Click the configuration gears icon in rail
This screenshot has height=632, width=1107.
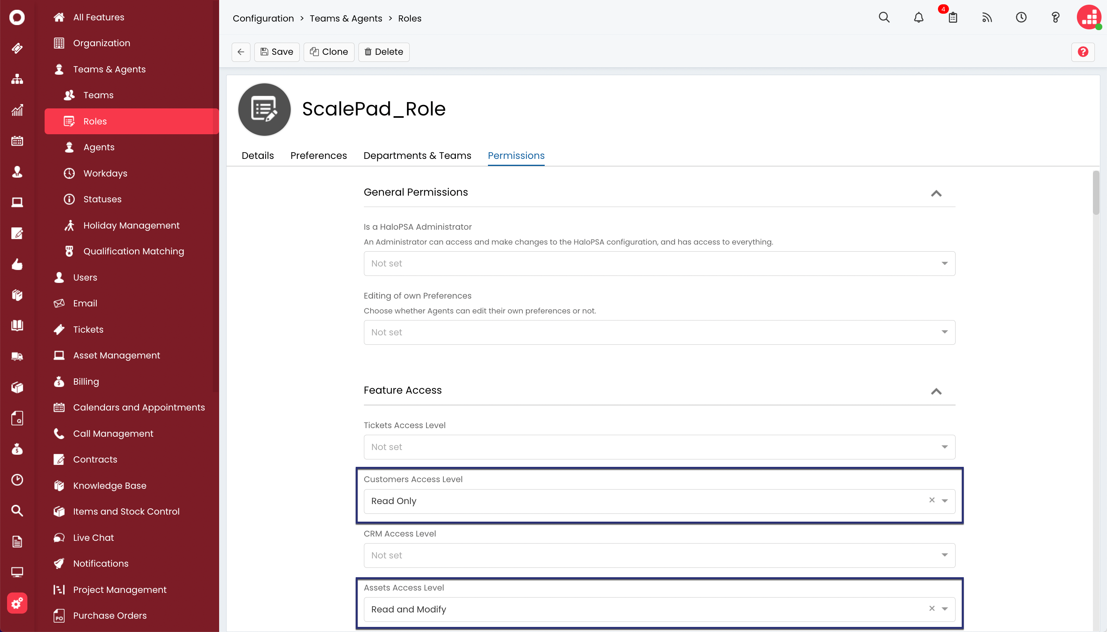[x=17, y=603]
